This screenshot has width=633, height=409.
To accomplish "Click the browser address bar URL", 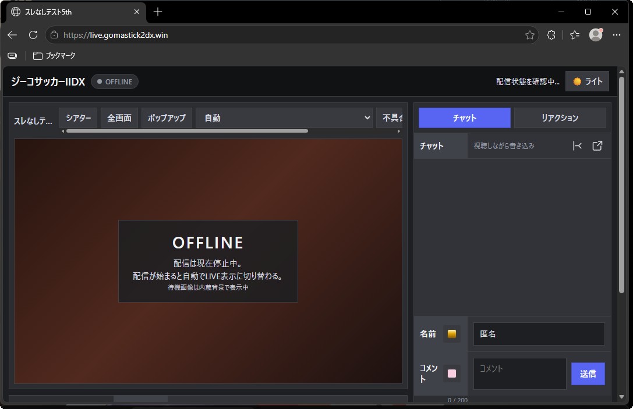I will pyautogui.click(x=115, y=35).
